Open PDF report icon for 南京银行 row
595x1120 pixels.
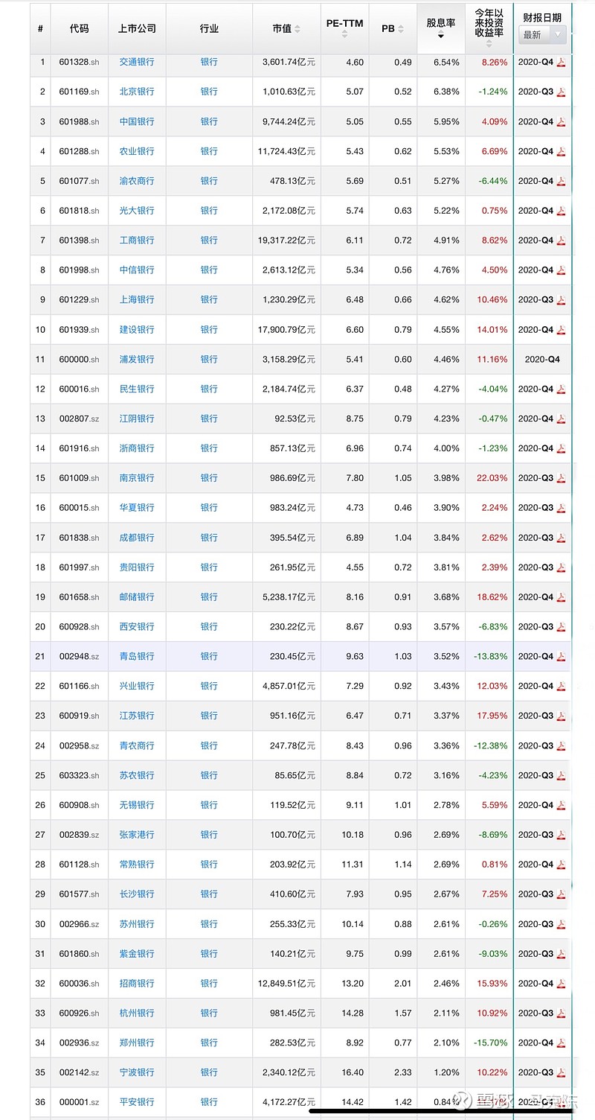pos(562,479)
